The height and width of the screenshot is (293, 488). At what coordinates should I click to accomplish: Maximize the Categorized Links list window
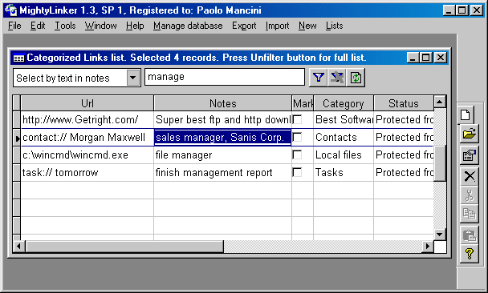[x=425, y=58]
